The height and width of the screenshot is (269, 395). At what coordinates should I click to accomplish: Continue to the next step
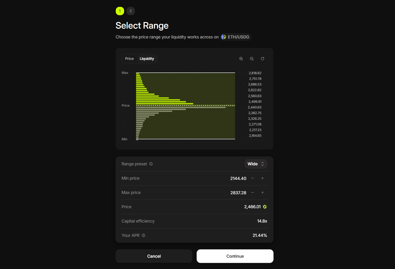click(235, 256)
